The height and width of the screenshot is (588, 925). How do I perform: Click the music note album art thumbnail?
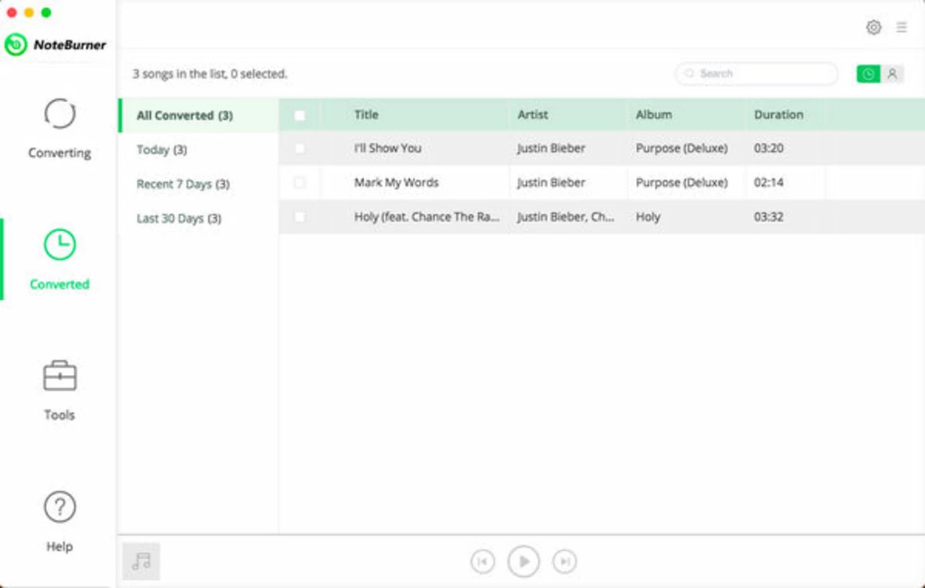point(141,562)
